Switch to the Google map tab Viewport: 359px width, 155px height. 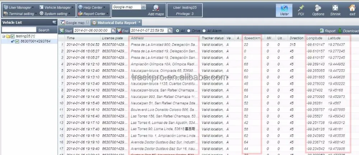click(74, 22)
